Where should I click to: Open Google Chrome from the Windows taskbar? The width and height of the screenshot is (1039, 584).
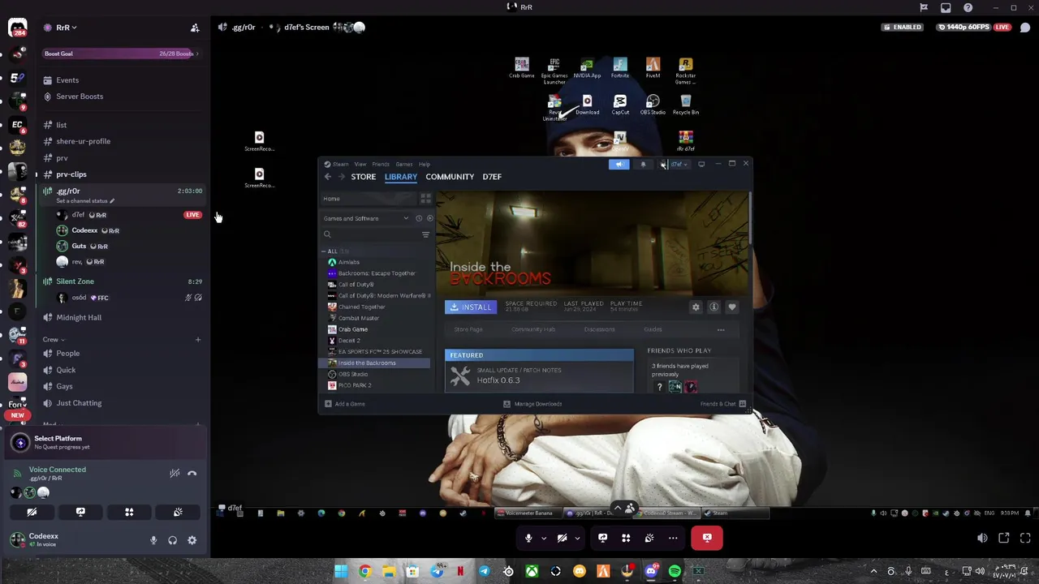pos(364,572)
